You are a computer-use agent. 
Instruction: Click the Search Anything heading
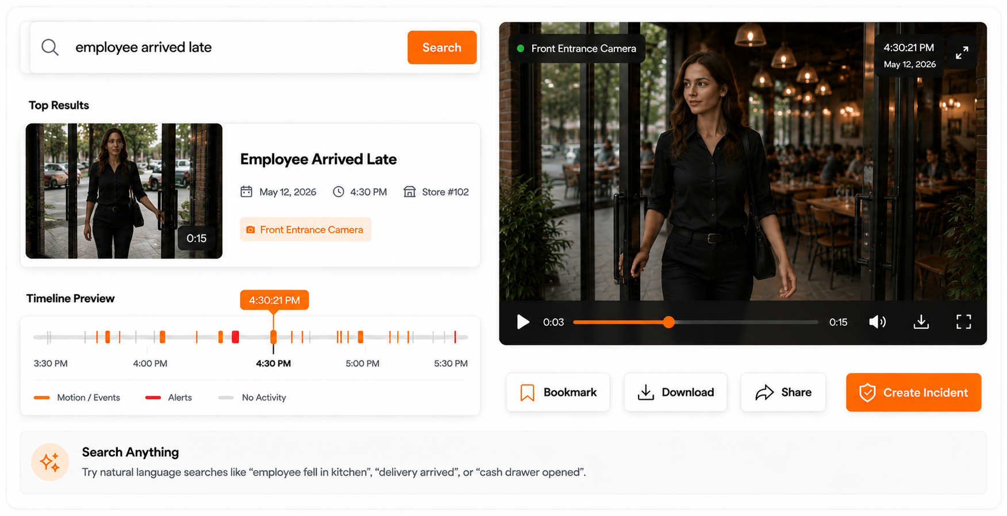click(x=130, y=452)
